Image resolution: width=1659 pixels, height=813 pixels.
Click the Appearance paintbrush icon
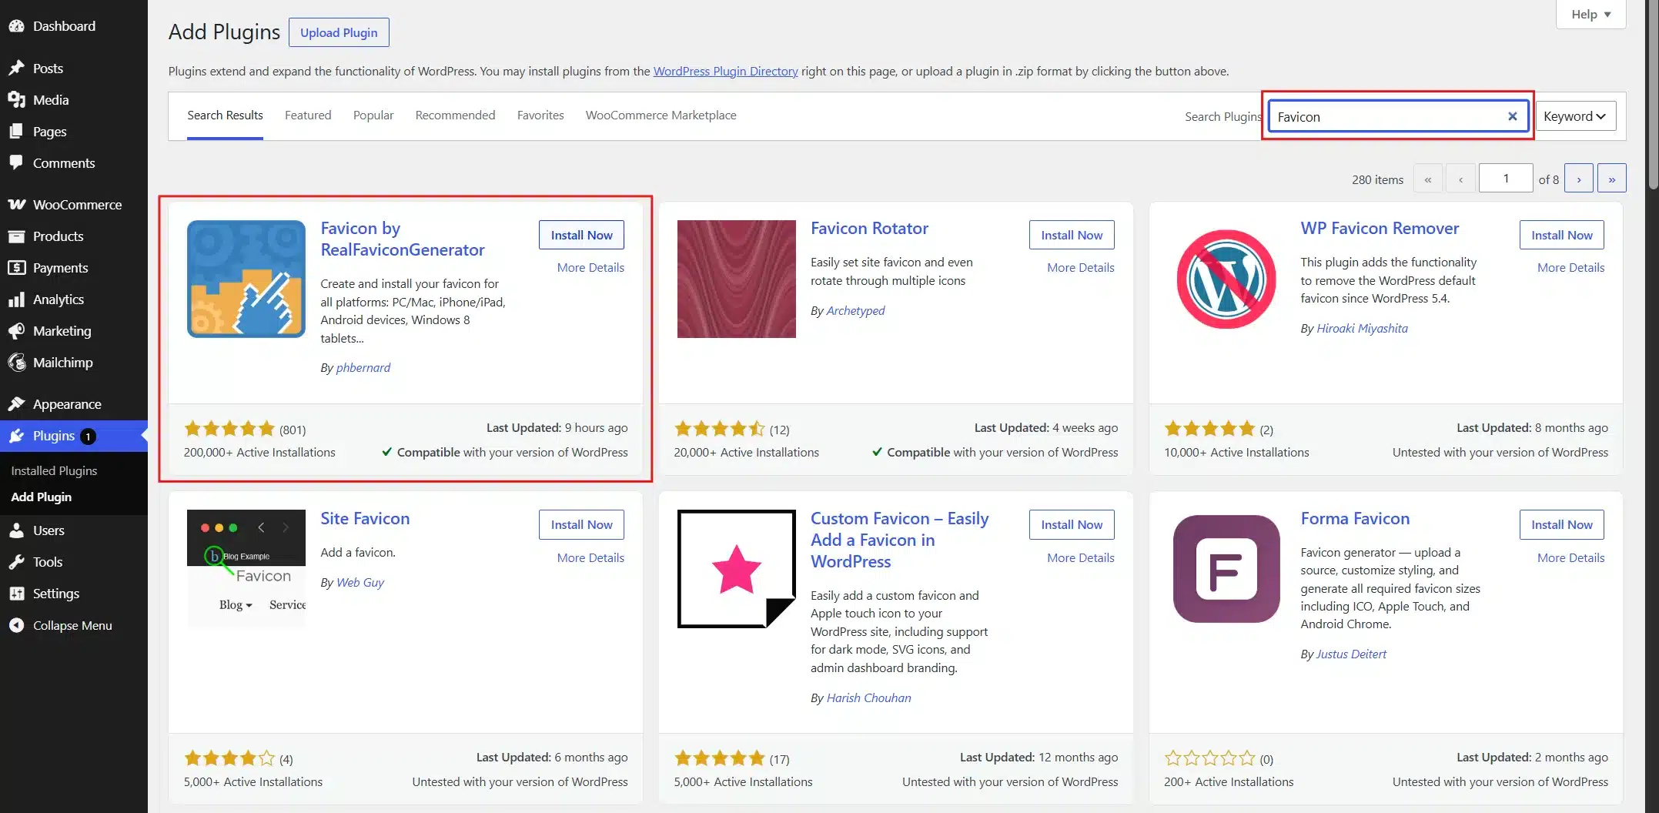point(16,404)
